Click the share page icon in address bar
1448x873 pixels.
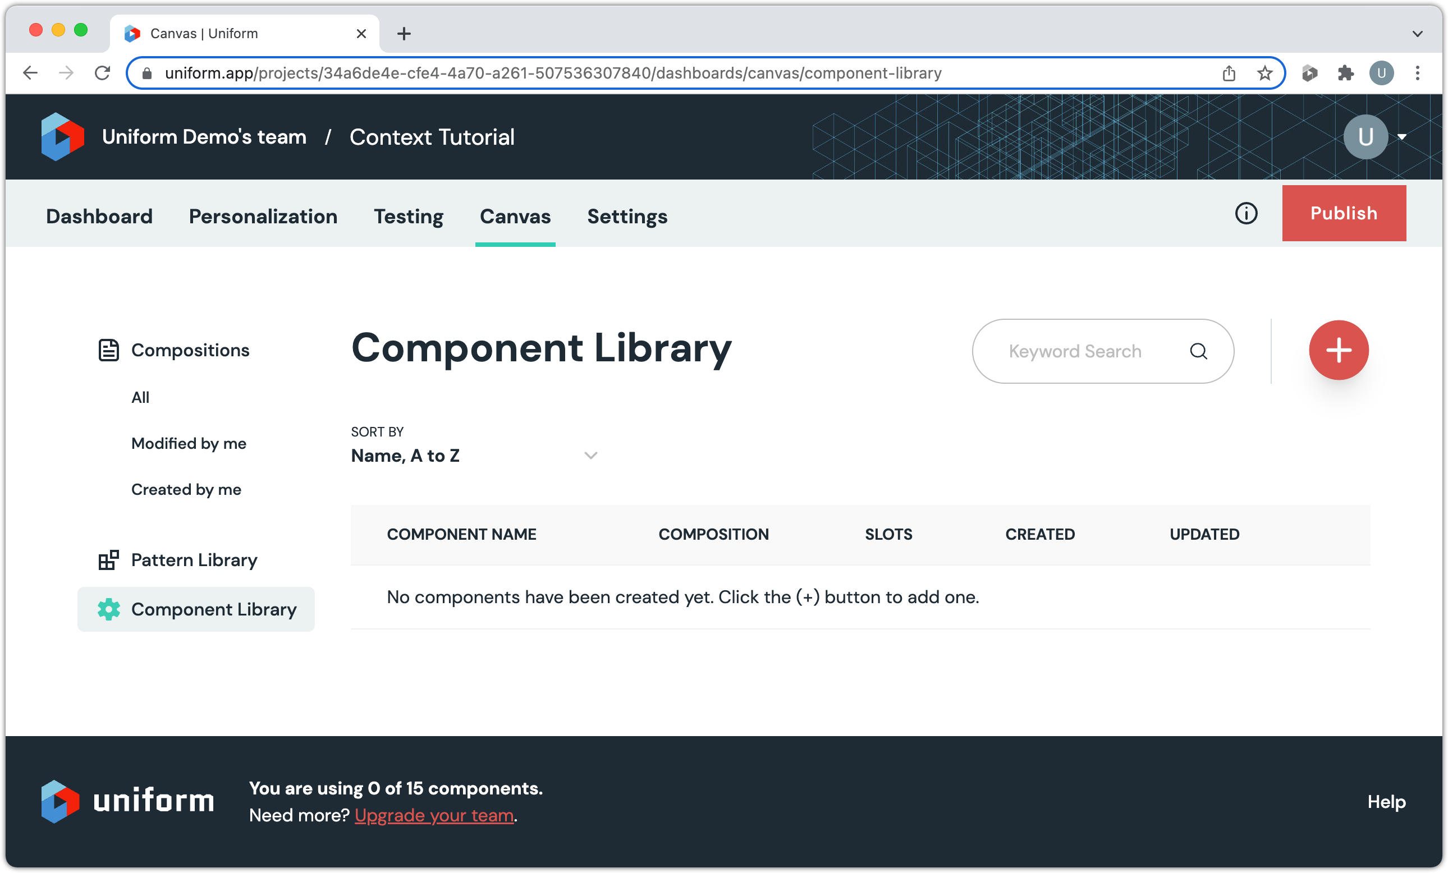[x=1229, y=73]
